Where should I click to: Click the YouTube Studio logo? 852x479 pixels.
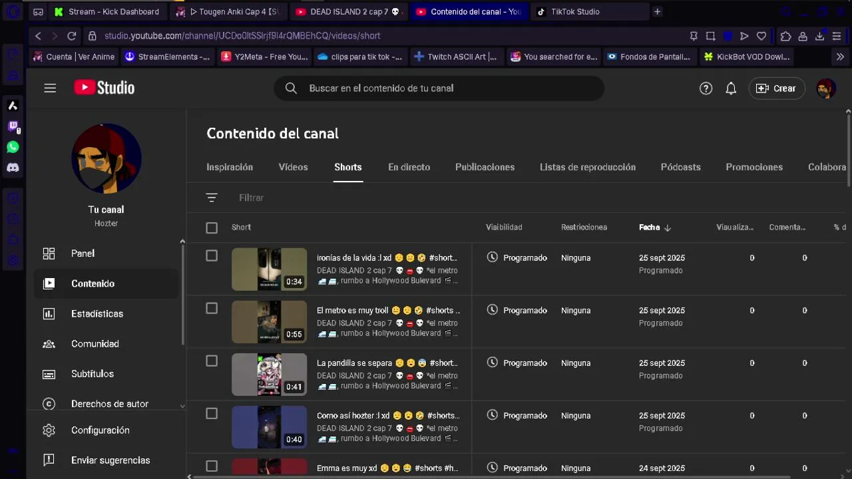[x=104, y=88]
